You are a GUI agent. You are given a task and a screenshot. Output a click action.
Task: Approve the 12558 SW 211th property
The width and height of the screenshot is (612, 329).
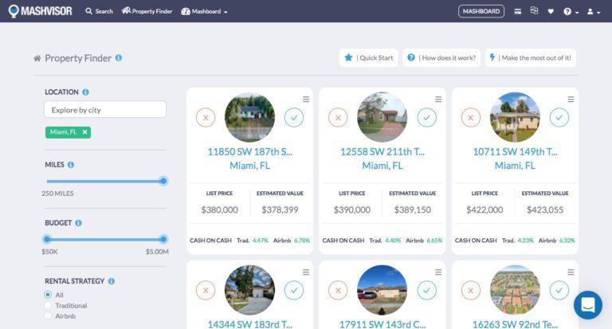(x=426, y=118)
